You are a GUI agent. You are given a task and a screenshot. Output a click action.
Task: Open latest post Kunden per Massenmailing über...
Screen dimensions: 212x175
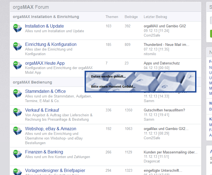171,152
